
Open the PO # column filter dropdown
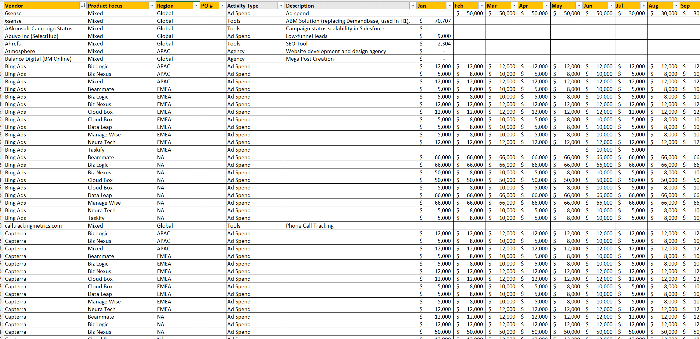click(x=222, y=6)
